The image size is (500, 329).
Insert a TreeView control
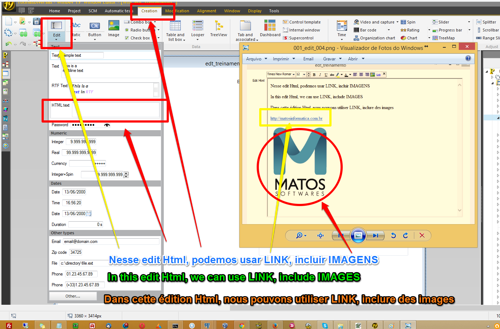pyautogui.click(x=219, y=29)
